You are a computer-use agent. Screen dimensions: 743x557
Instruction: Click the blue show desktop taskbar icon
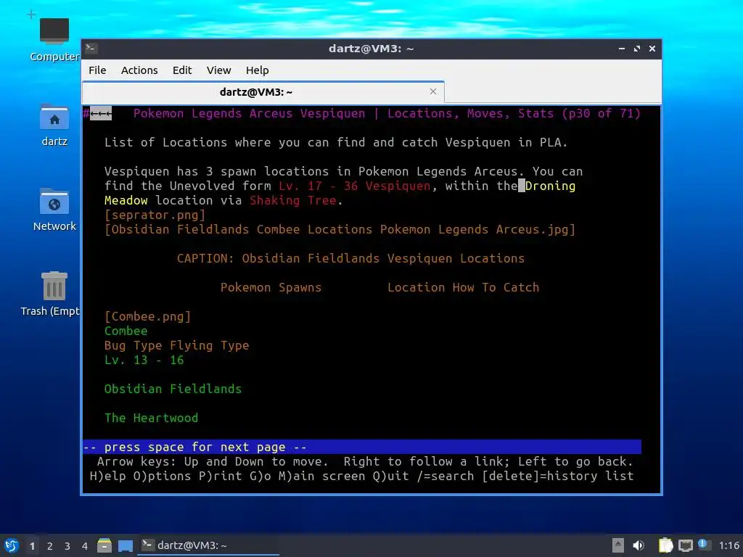(x=125, y=545)
